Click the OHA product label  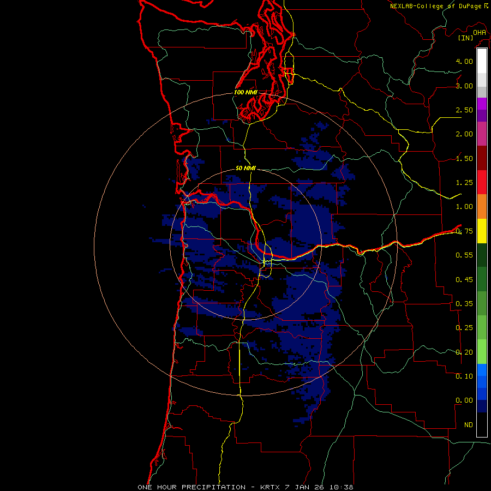coord(480,33)
